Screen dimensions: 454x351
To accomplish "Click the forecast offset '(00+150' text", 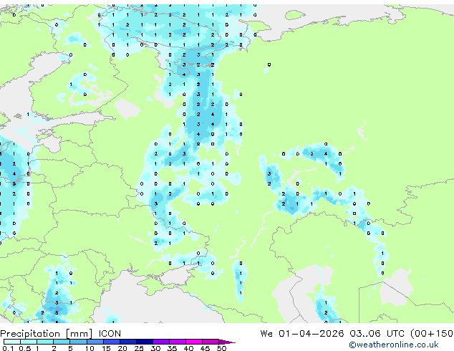I will point(432,334).
